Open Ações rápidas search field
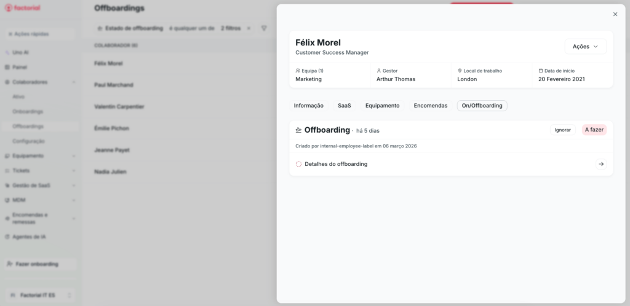Screen dimensions: 630x306 point(39,34)
